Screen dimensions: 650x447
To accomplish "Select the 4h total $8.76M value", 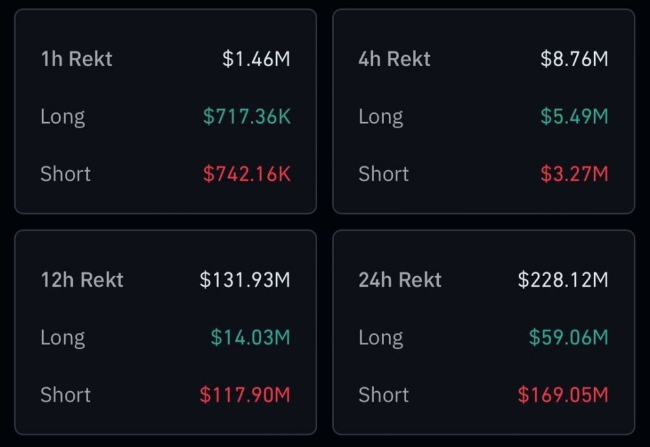I will tap(574, 59).
